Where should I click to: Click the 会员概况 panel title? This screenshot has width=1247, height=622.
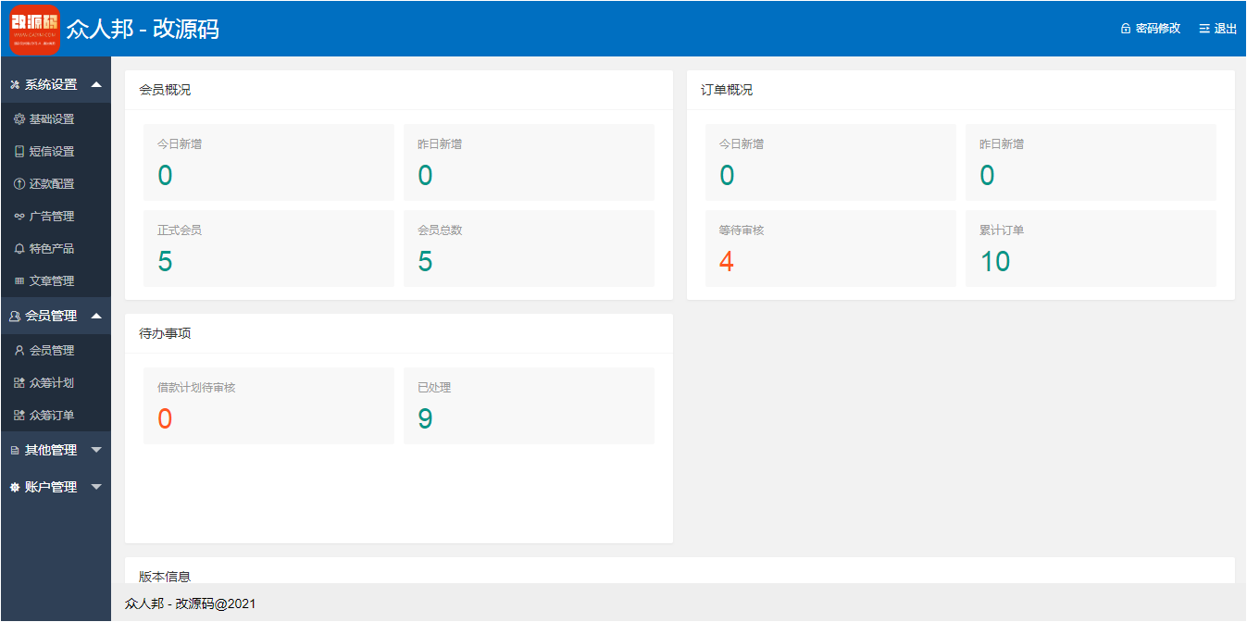165,90
